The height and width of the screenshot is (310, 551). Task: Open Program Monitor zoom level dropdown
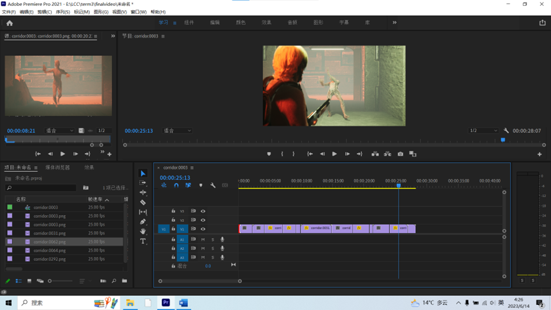[x=177, y=130]
